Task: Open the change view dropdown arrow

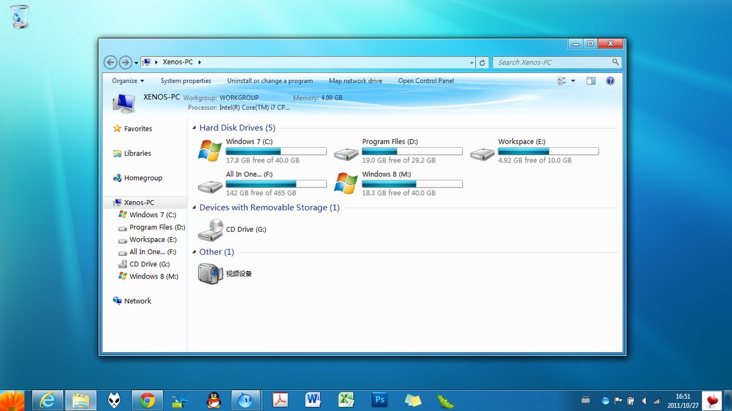Action: (x=574, y=81)
